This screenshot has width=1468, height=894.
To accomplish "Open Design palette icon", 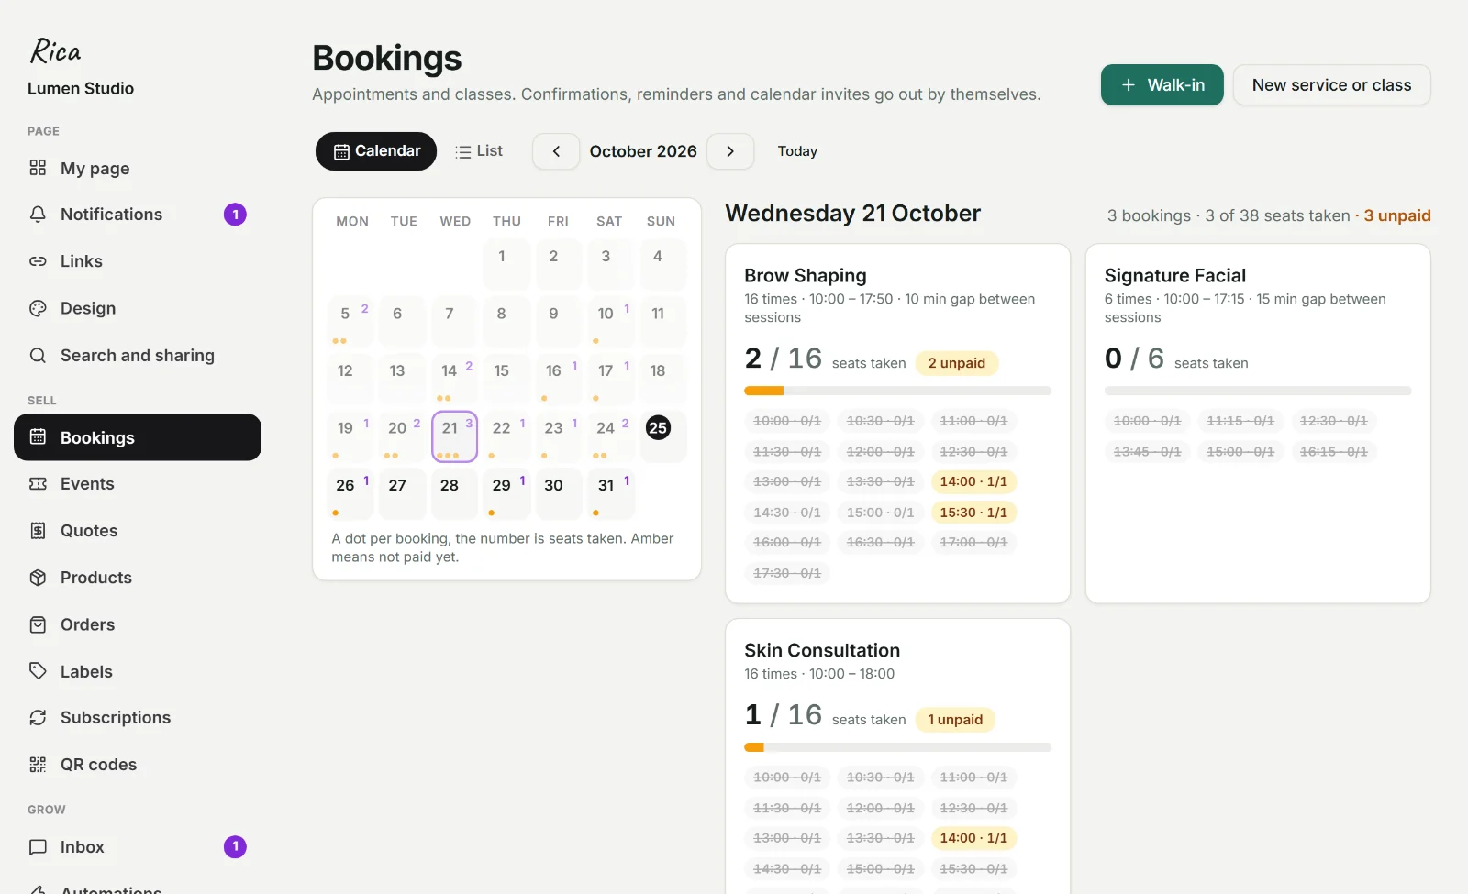I will pos(38,308).
